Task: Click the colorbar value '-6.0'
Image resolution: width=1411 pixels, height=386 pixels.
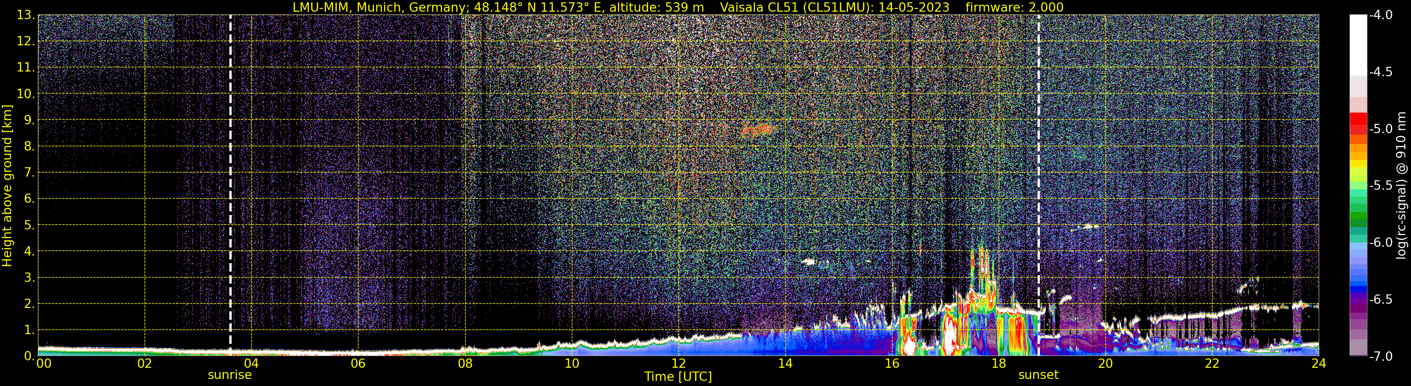Action: [1380, 243]
